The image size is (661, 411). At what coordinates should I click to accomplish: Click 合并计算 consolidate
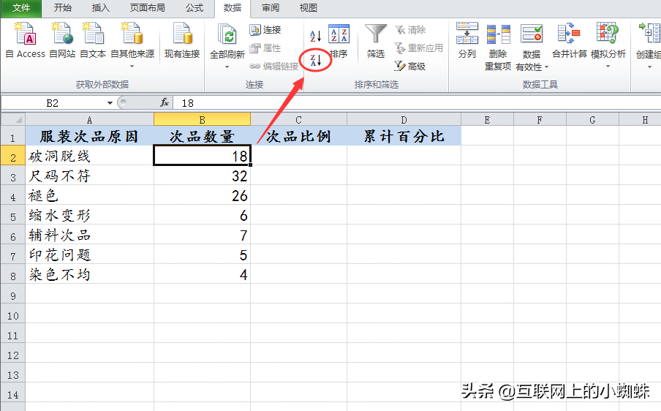[x=569, y=40]
